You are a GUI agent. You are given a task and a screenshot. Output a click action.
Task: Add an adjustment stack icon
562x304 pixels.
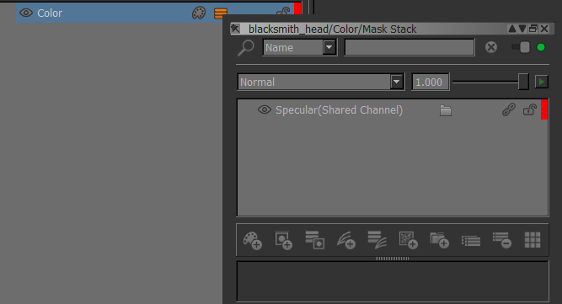pos(377,240)
